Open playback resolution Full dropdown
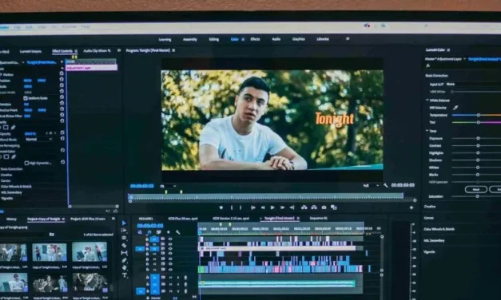Screen dimensions: 501x300 tap(371, 185)
